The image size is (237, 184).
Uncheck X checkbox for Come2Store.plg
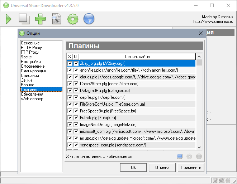coord(70,84)
